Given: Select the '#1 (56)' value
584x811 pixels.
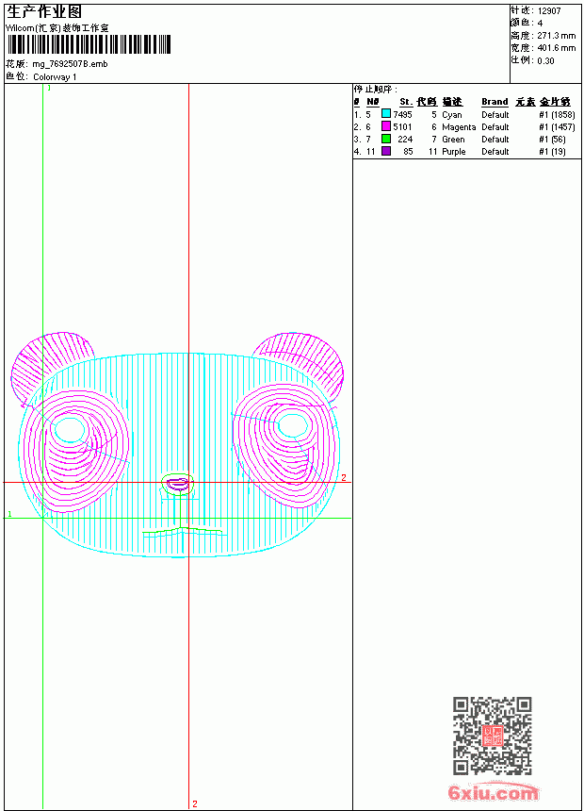Looking at the screenshot, I should (552, 140).
